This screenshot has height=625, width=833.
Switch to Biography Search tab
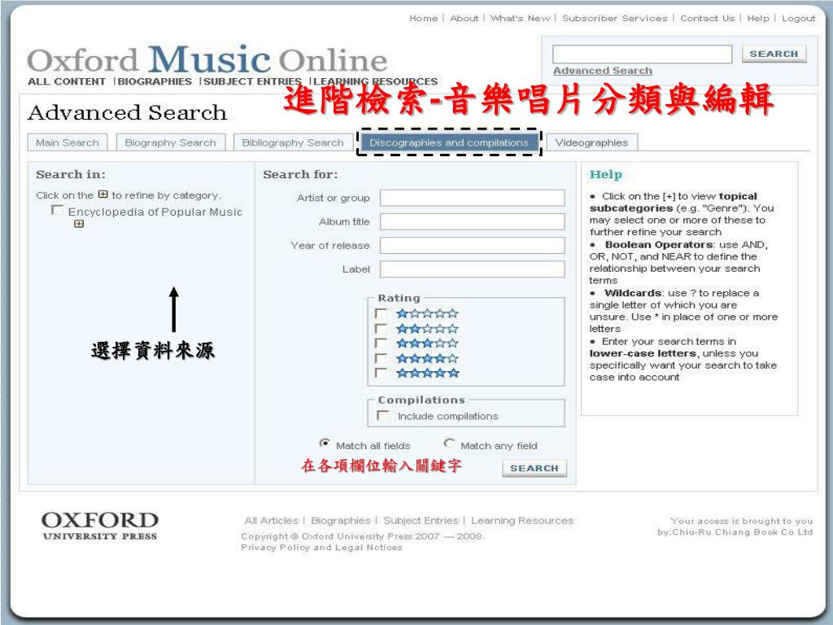point(171,142)
